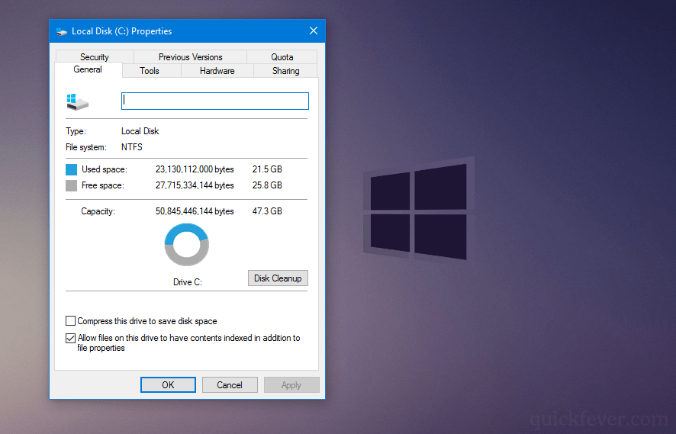This screenshot has width=676, height=434.
Task: Click into the drive label text field
Action: pyautogui.click(x=214, y=101)
